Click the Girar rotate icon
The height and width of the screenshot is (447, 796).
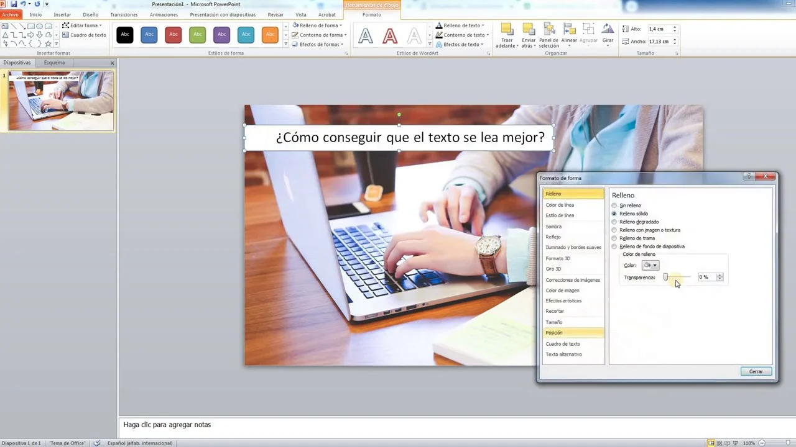[x=608, y=31]
